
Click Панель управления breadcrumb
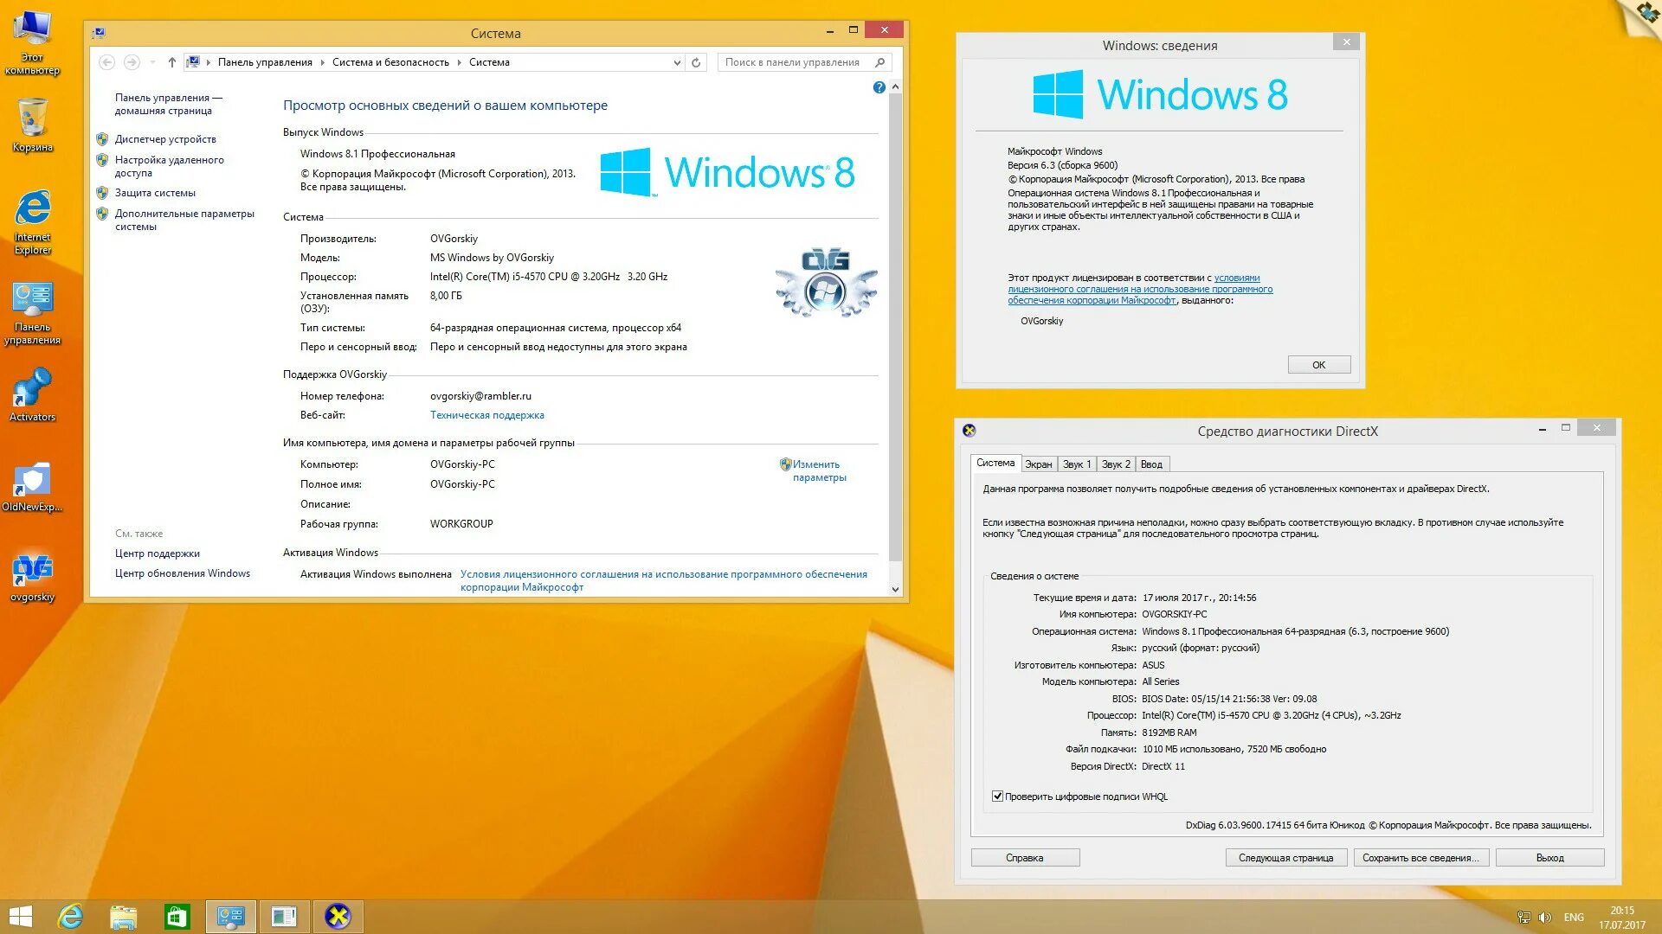point(265,62)
